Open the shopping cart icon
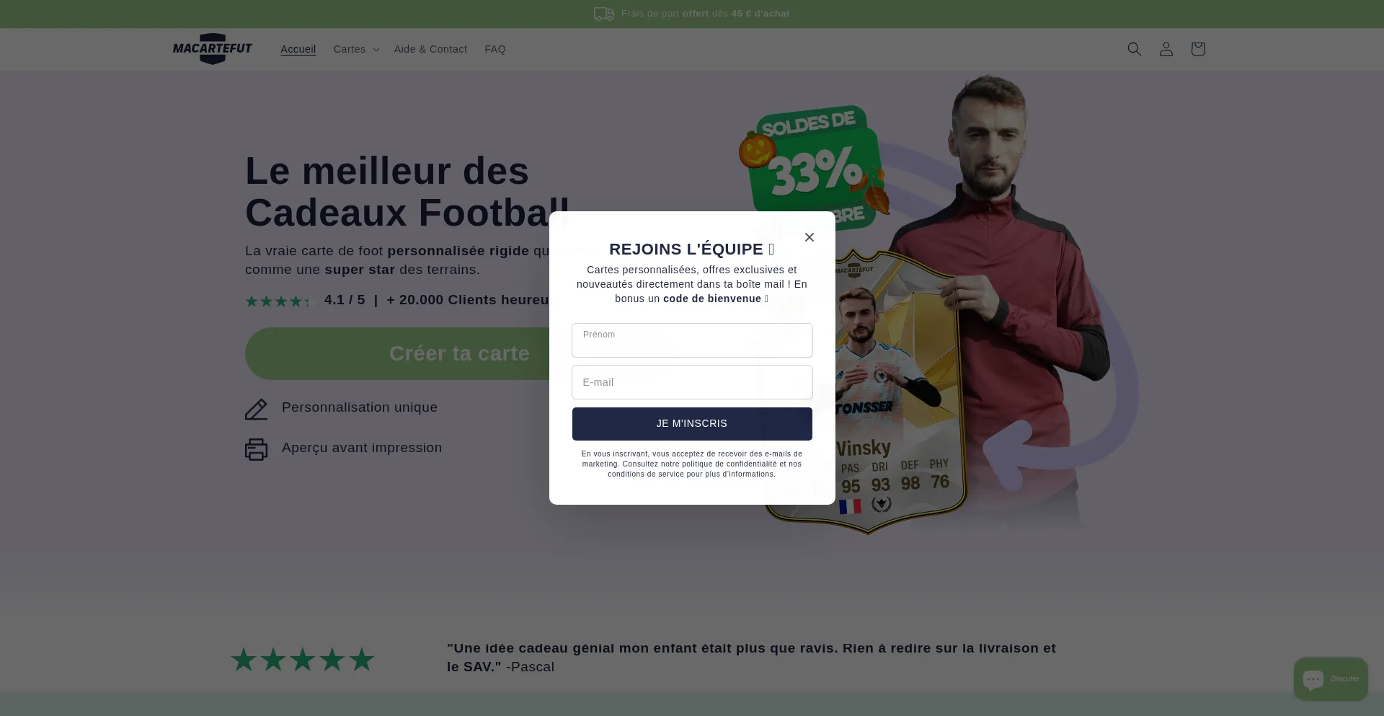 point(1197,49)
